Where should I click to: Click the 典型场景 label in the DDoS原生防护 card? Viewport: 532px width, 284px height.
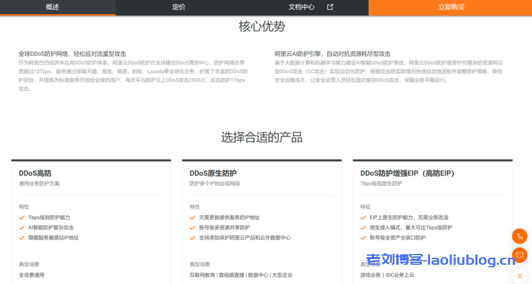pyautogui.click(x=200, y=264)
